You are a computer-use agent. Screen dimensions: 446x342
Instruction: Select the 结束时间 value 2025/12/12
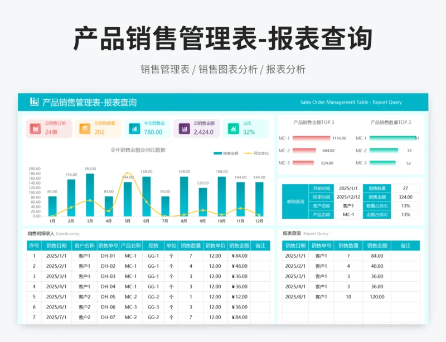pos(348,197)
